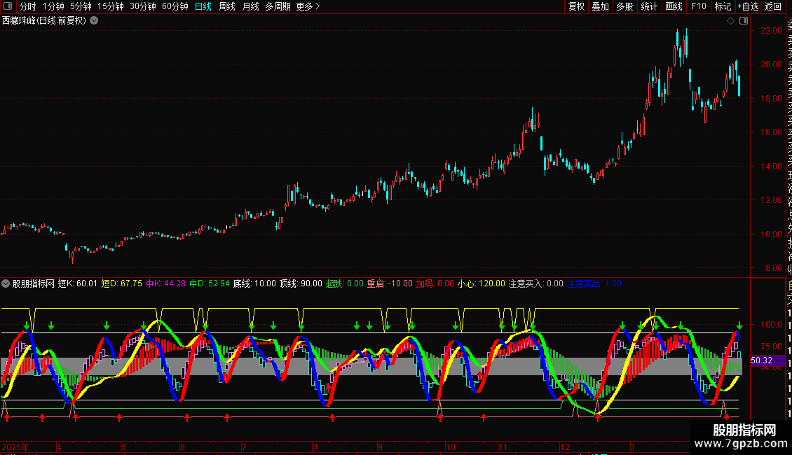Viewport: 792px width, 455px height.
Task: Click the 叠加 overlay button
Action: (x=600, y=6)
